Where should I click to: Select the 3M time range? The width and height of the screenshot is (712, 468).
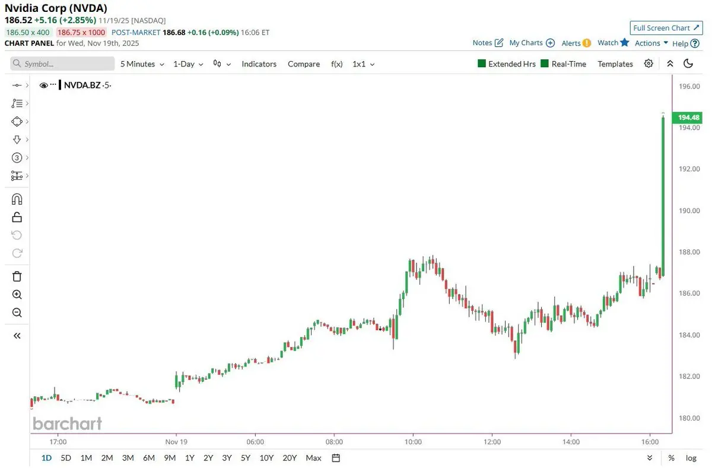click(x=128, y=458)
